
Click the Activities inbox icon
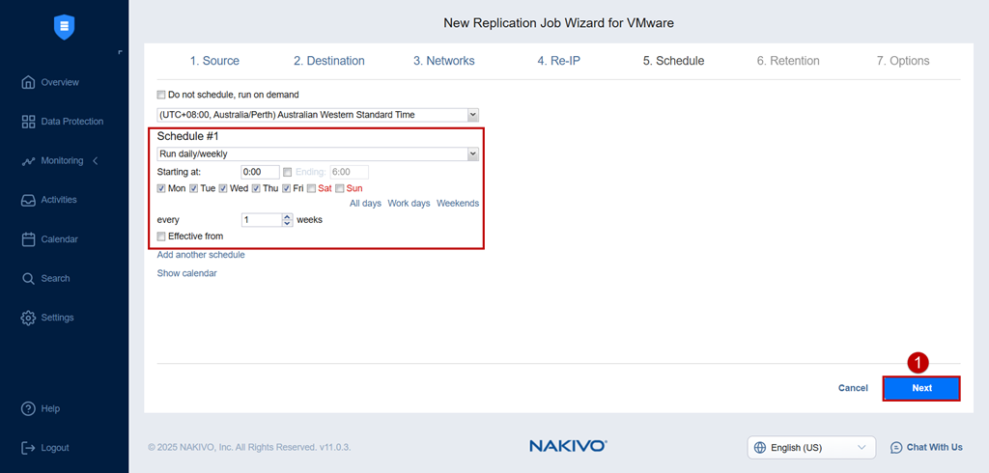(x=28, y=200)
